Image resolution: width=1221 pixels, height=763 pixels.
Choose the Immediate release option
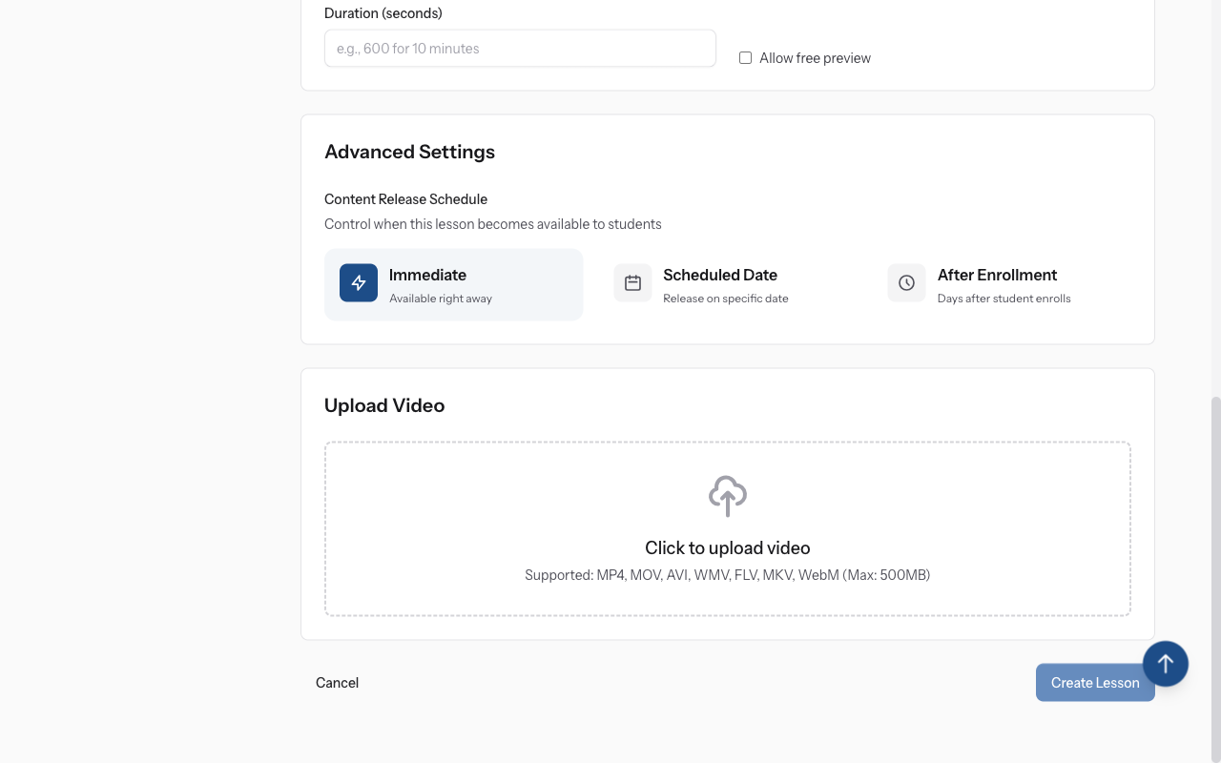coord(453,283)
